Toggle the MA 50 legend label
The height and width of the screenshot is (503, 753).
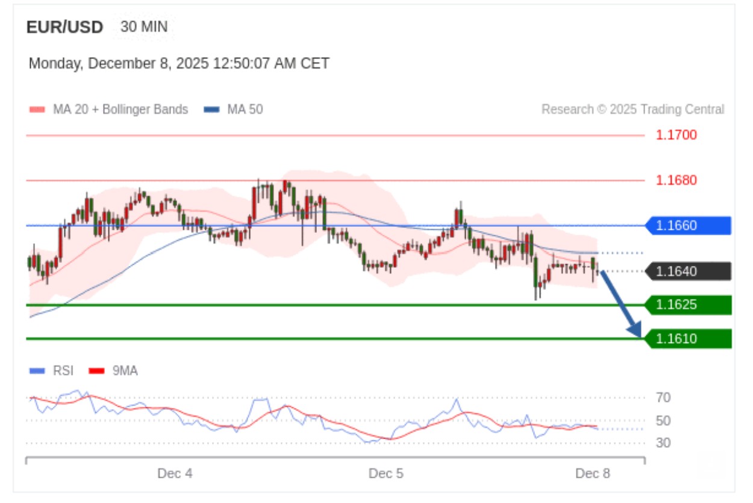click(245, 110)
